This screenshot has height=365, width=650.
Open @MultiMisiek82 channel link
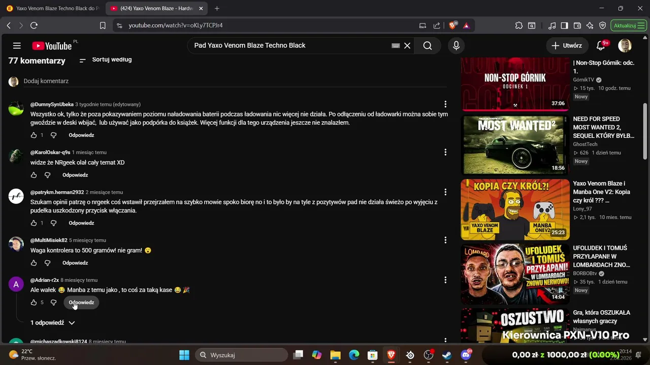[x=49, y=240]
